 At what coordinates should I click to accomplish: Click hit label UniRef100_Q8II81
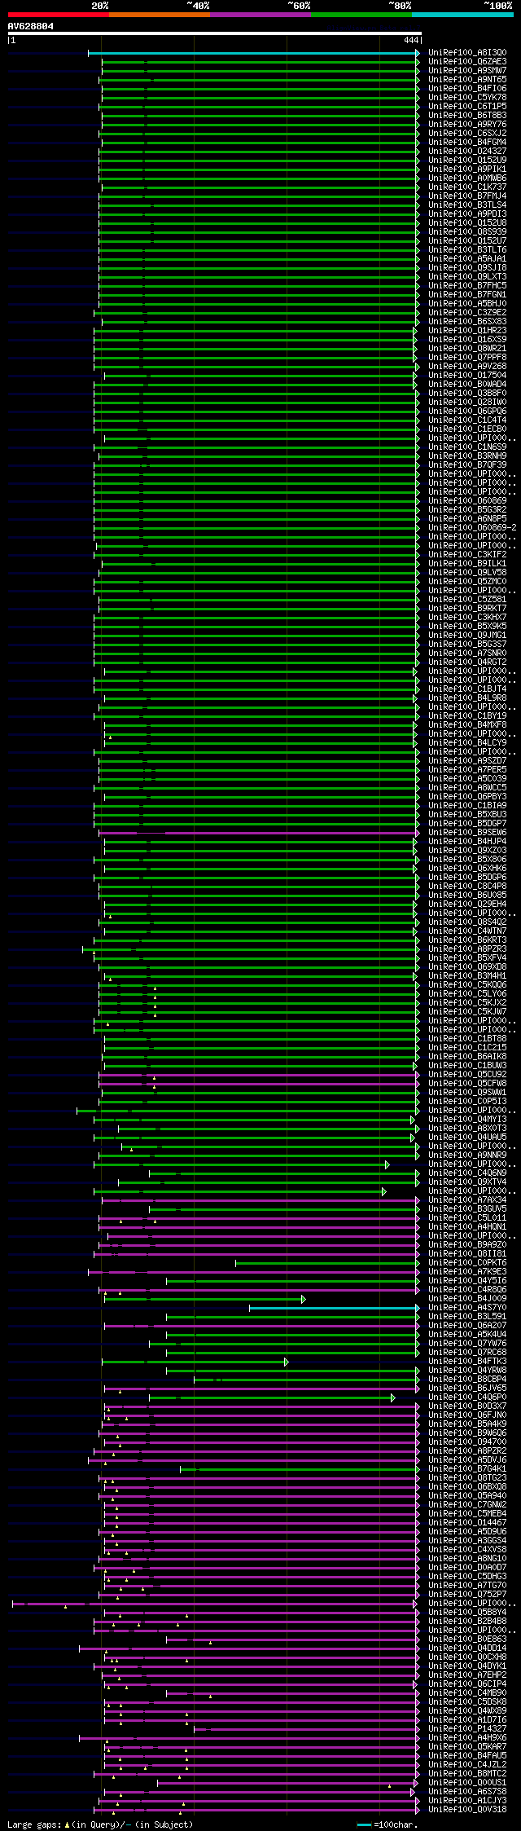tap(467, 1254)
